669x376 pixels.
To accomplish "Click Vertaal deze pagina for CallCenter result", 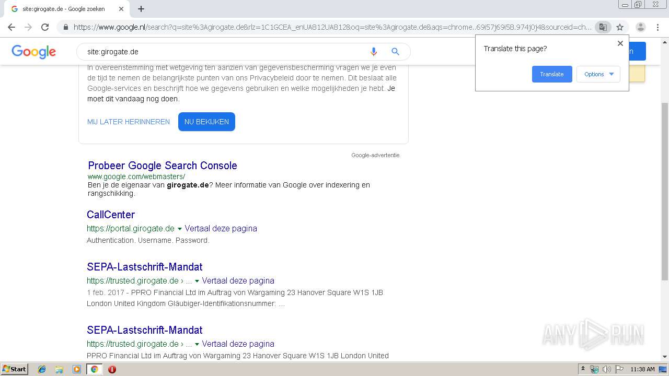I will (221, 228).
